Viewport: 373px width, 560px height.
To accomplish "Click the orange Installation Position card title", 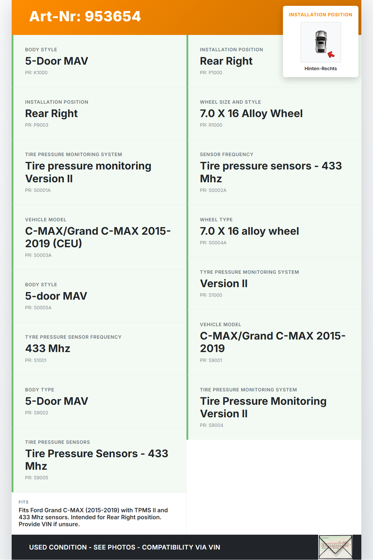I will [x=320, y=15].
